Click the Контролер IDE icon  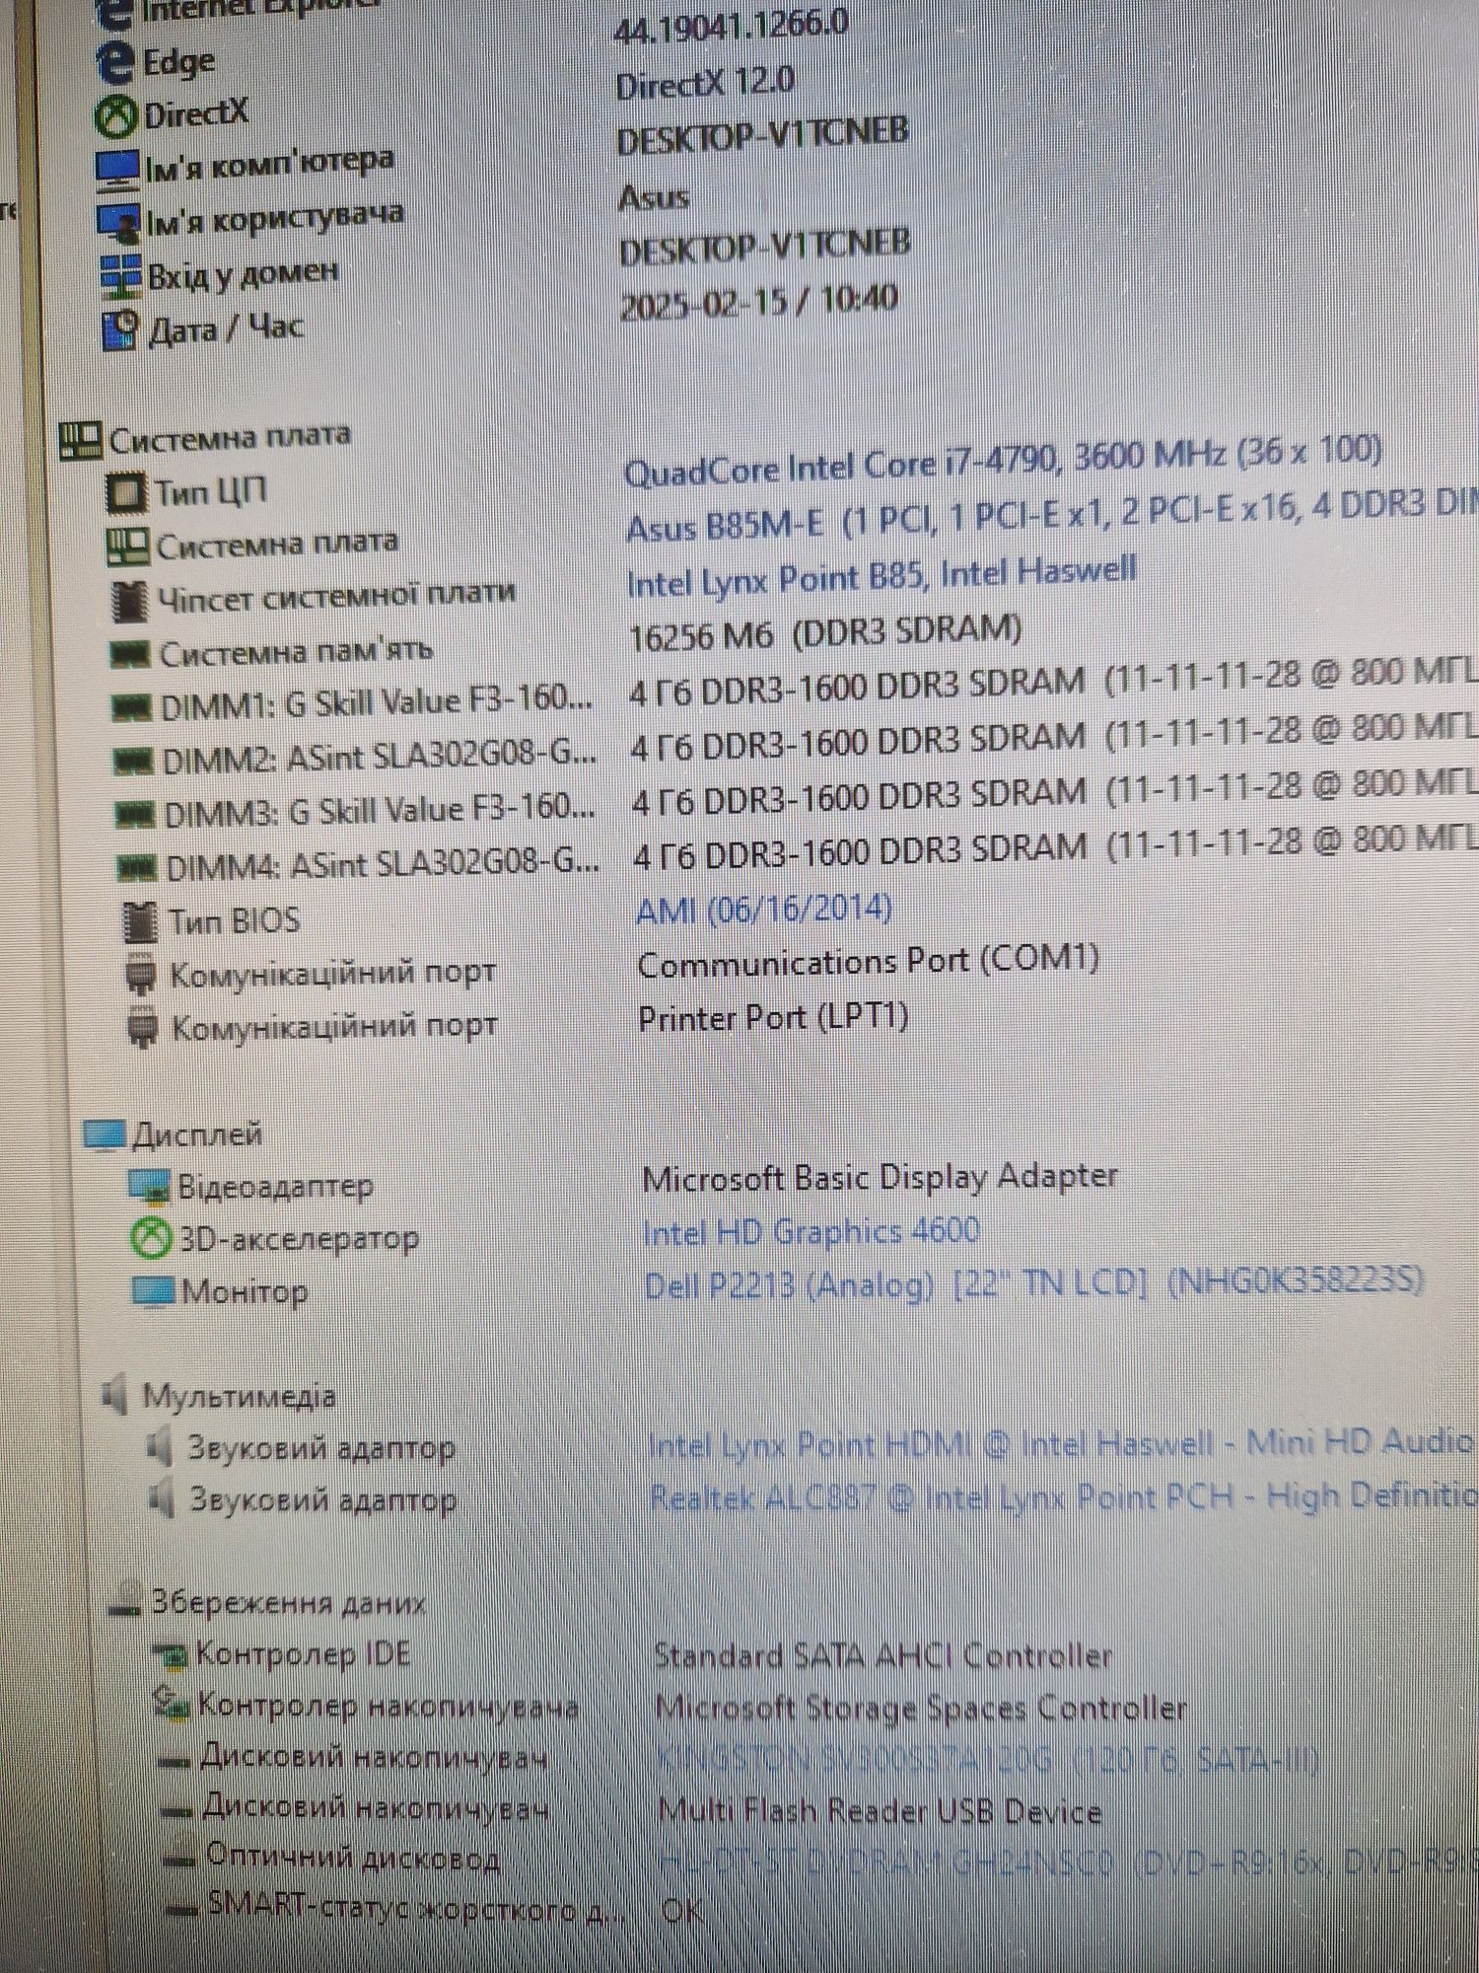172,1655
